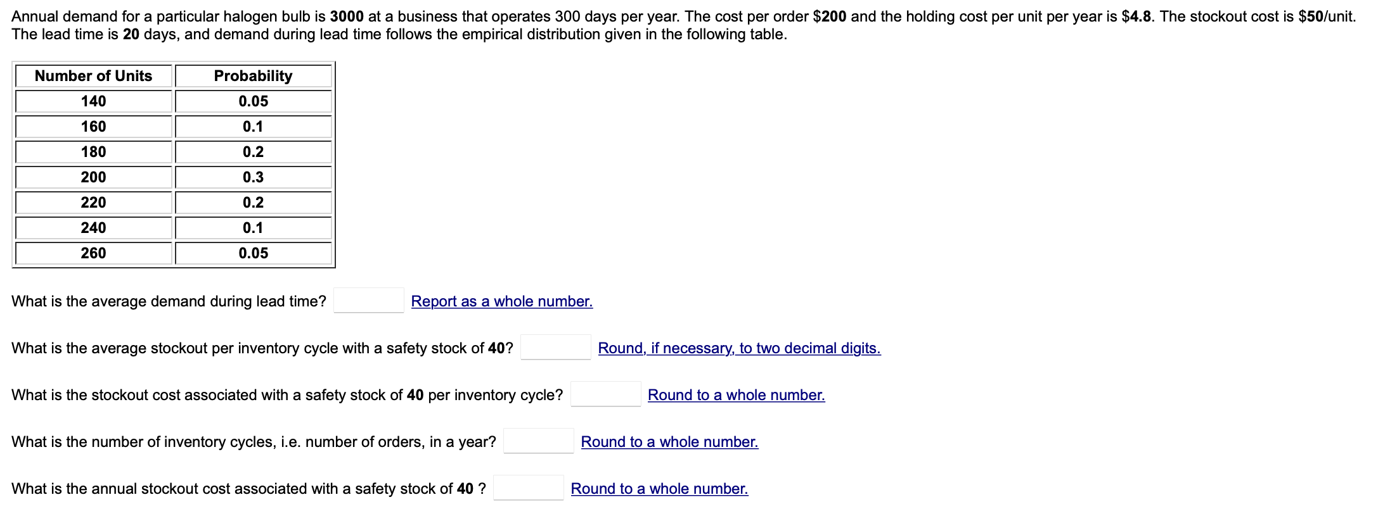The height and width of the screenshot is (509, 1378).
Task: Open the 'Report as a whole number.' link
Action: (501, 301)
